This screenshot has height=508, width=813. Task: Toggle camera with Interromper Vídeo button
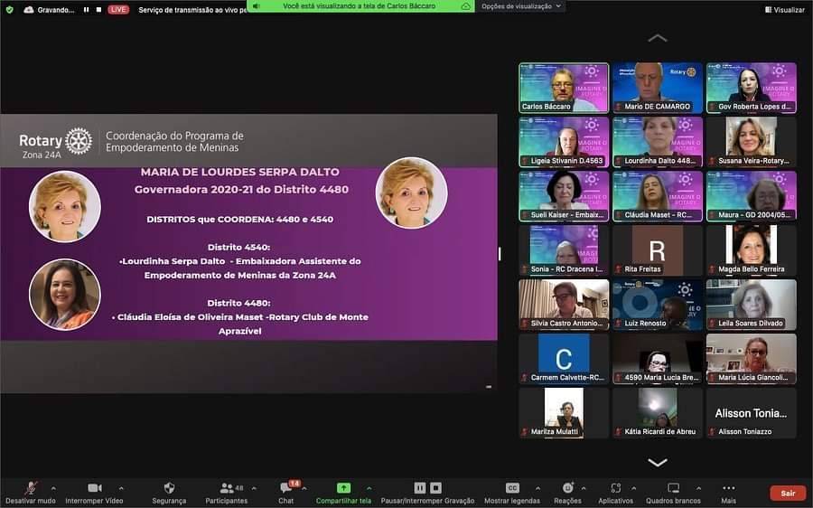point(94,488)
